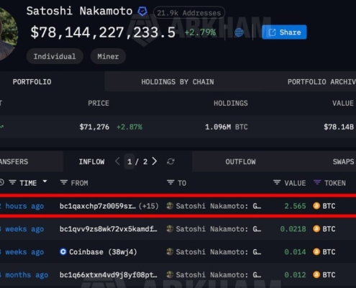The height and width of the screenshot is (288, 356).
Task: Click weeks ago timestamp in bc1qvv9zs8wk72 row
Action: tap(22, 229)
